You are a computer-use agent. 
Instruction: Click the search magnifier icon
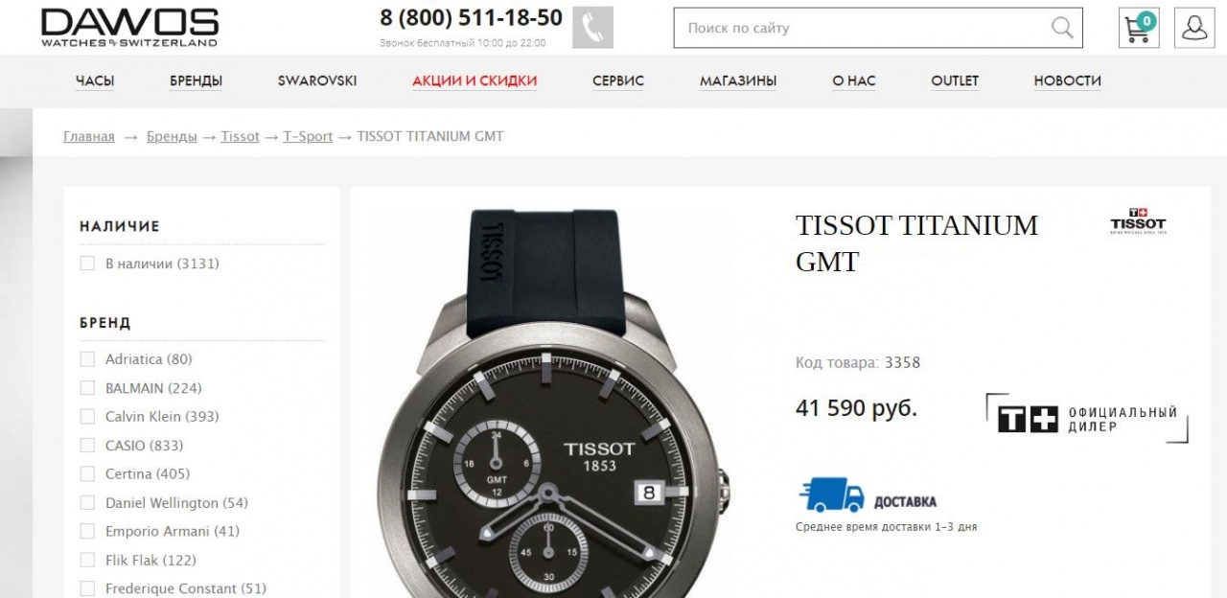[x=1061, y=28]
